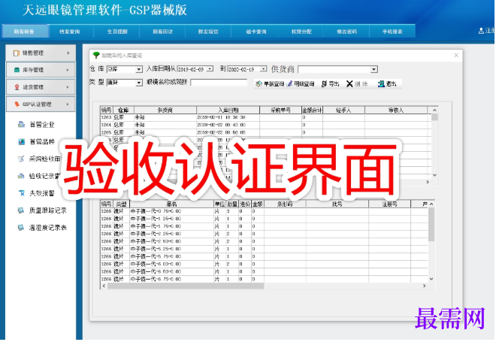Image resolution: width=499 pixels, height=342 pixels.
Task: Open 质量跟踪记录 in the sidebar
Action: pyautogui.click(x=41, y=210)
